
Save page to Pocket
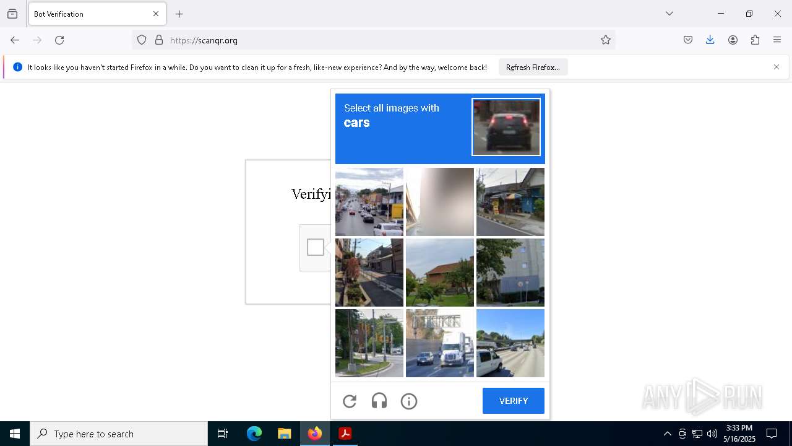pos(688,40)
